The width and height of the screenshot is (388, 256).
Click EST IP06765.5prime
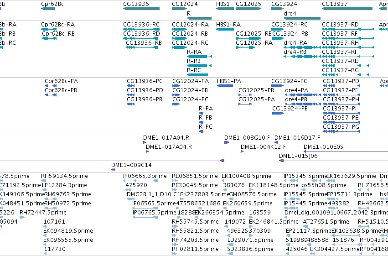[145, 217]
